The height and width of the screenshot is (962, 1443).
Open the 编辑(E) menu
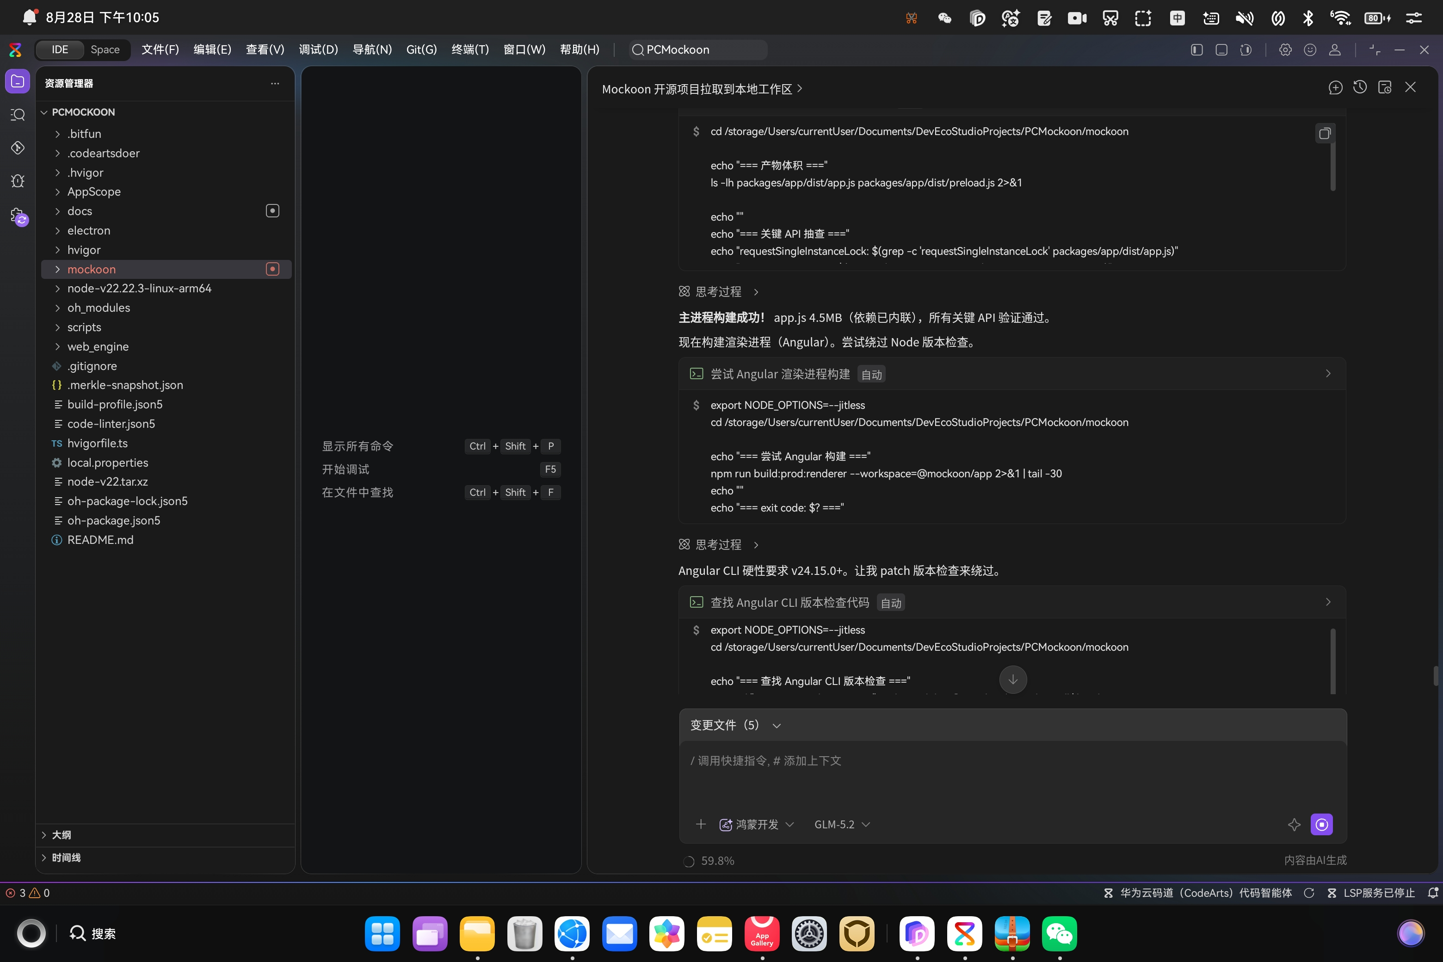(x=212, y=49)
